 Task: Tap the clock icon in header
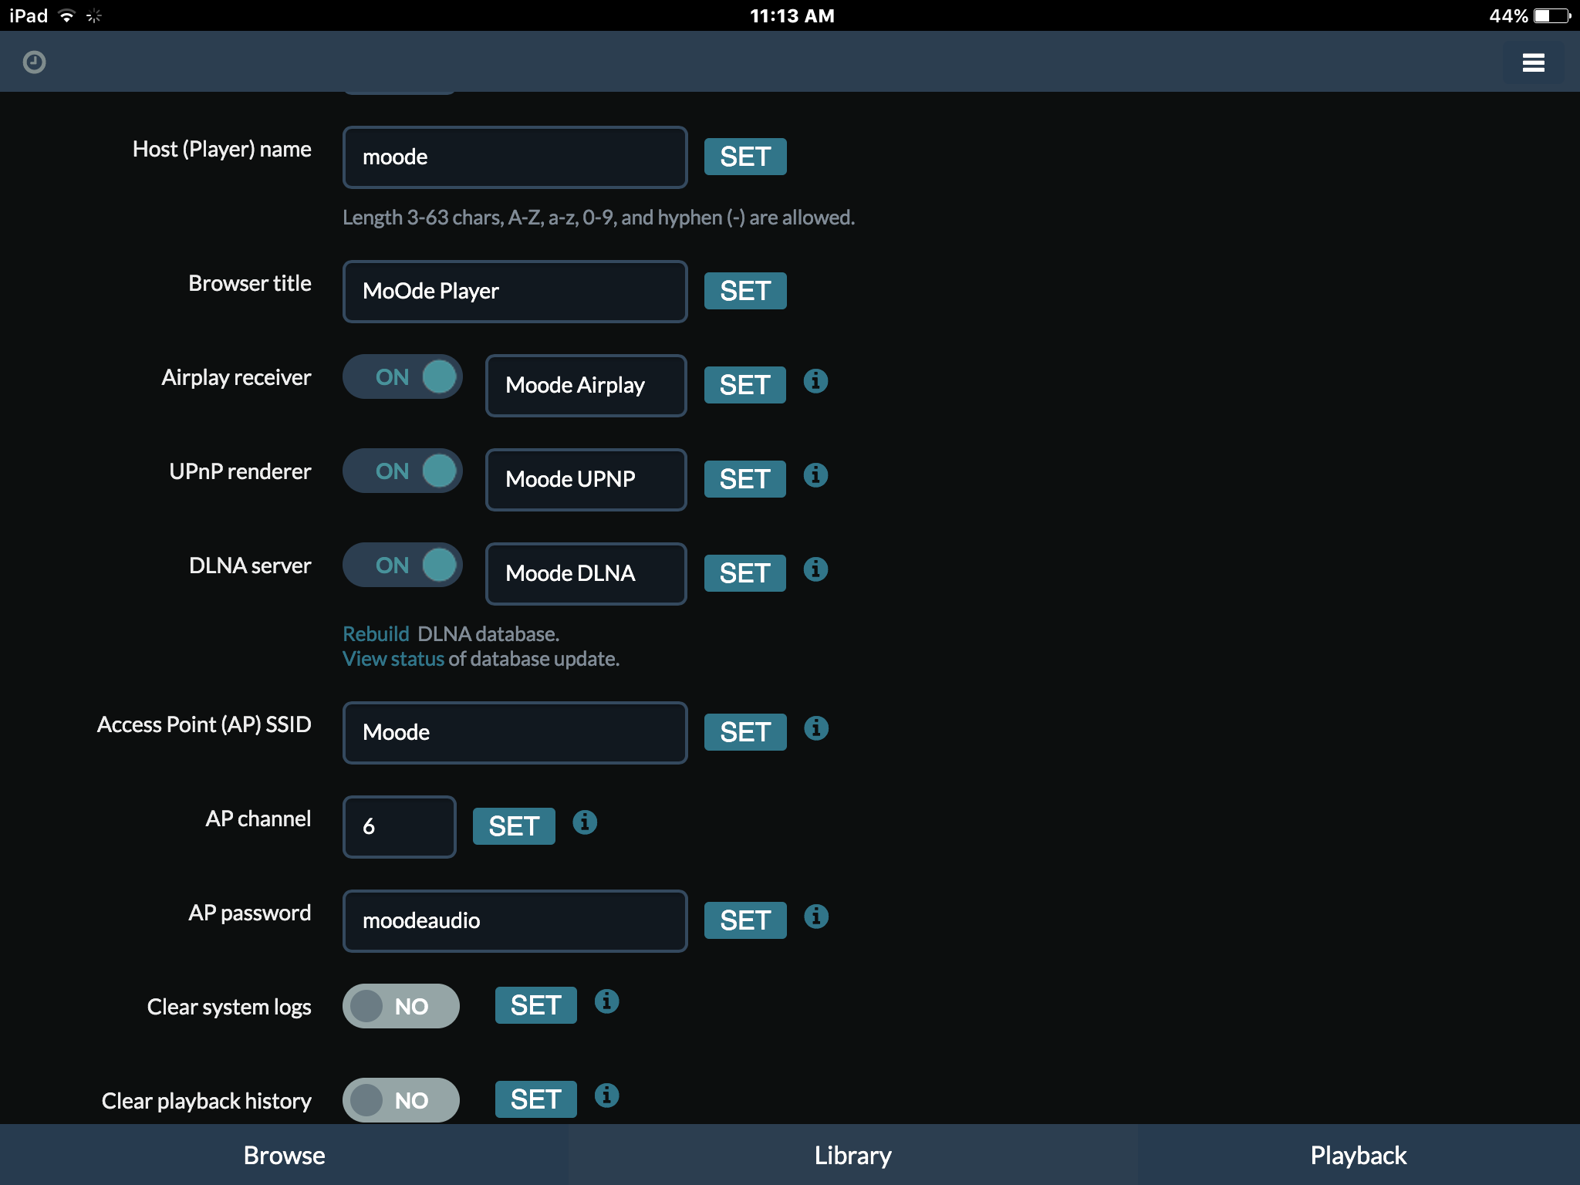click(x=34, y=62)
